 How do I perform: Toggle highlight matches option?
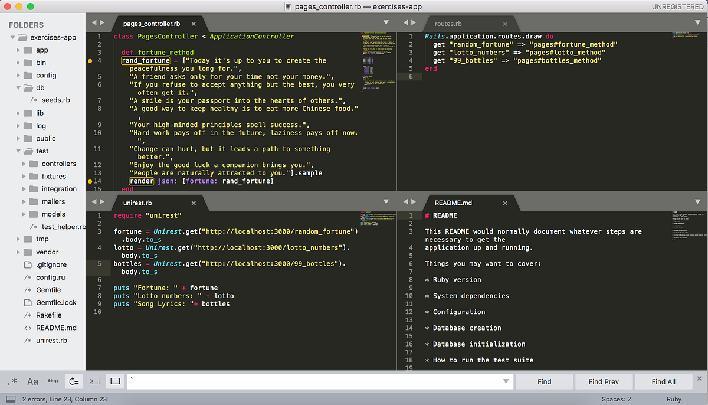[x=115, y=381]
